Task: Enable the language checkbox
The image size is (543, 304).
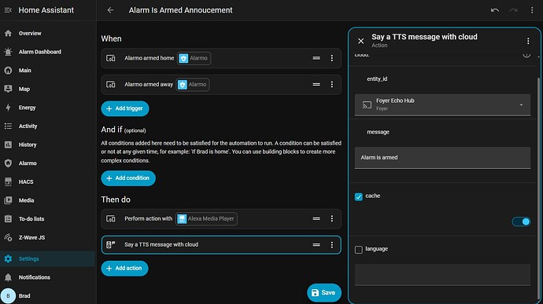Action: click(x=359, y=250)
